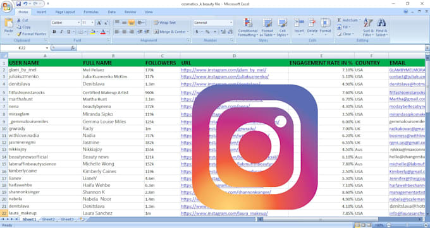Expand the borders dropdown arrow

tap(85, 32)
